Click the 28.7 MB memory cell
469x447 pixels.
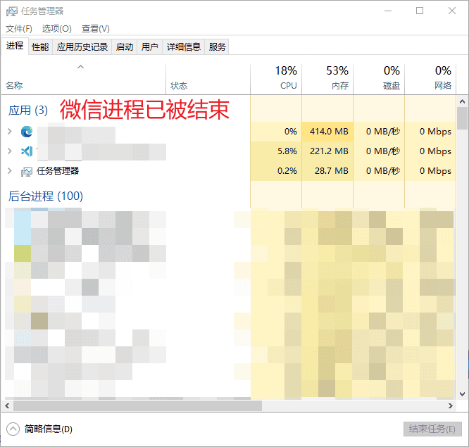pyautogui.click(x=327, y=171)
